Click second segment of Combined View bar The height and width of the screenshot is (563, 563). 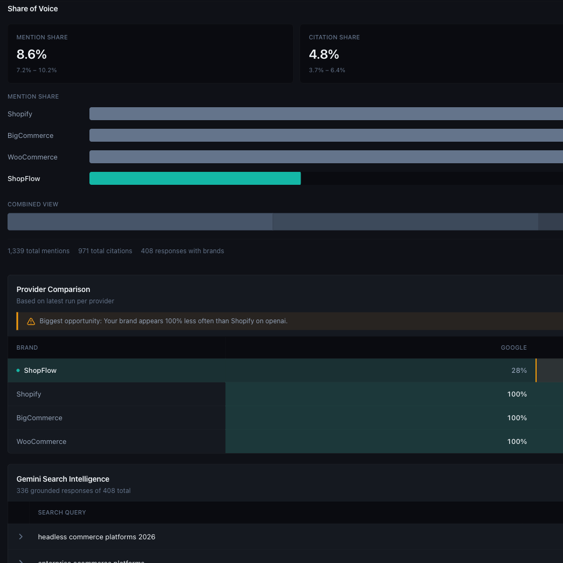click(405, 221)
